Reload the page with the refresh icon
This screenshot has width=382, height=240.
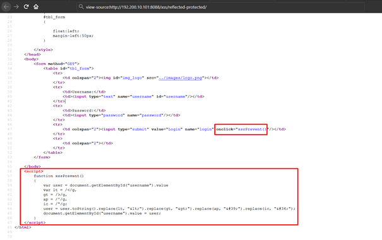click(x=26, y=7)
